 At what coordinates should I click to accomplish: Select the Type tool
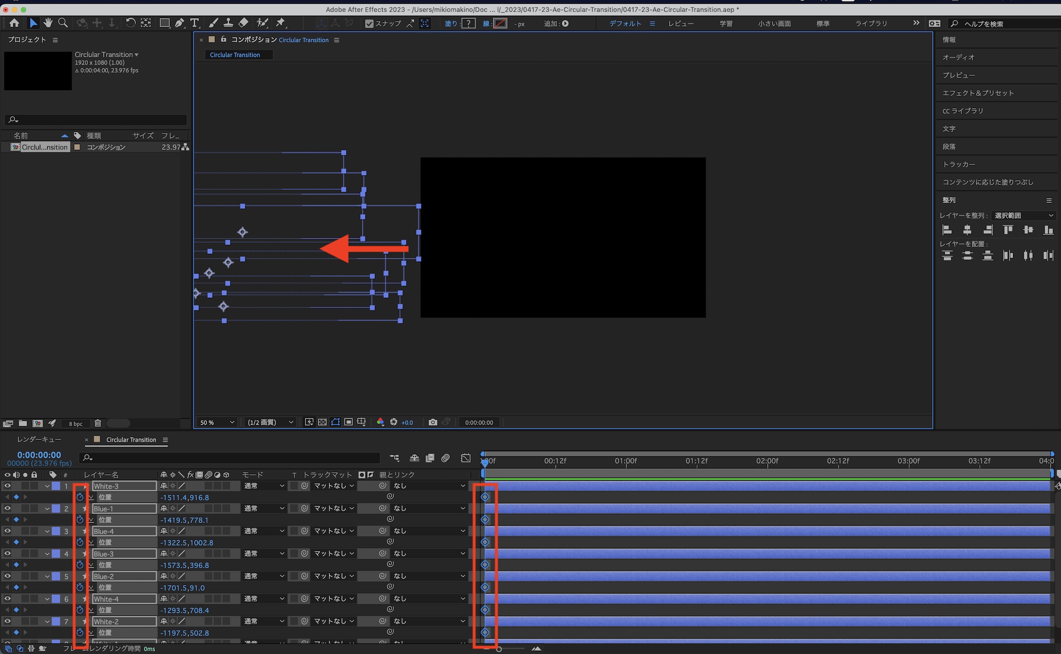(195, 23)
